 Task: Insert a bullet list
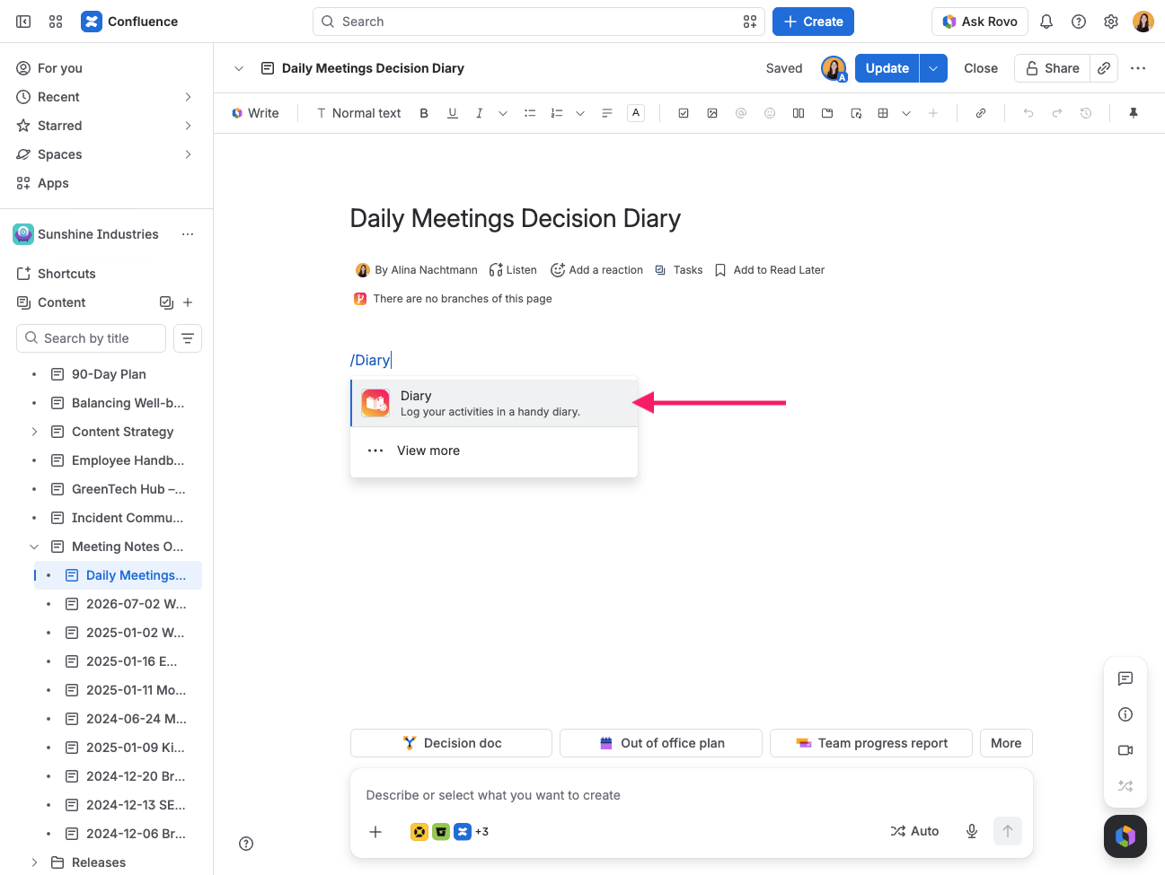[530, 113]
